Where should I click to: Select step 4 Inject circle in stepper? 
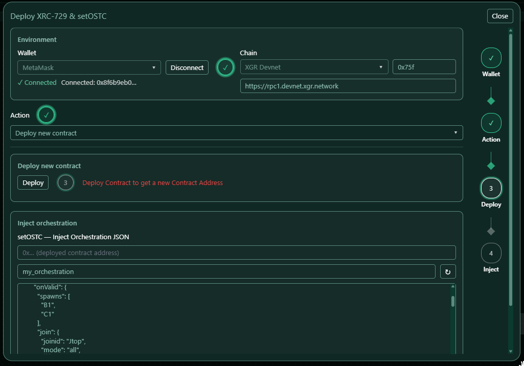point(491,254)
